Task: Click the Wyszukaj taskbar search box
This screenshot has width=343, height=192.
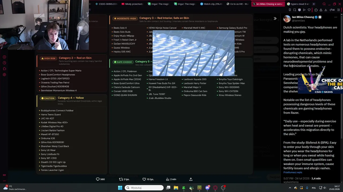Action: (x=144, y=188)
